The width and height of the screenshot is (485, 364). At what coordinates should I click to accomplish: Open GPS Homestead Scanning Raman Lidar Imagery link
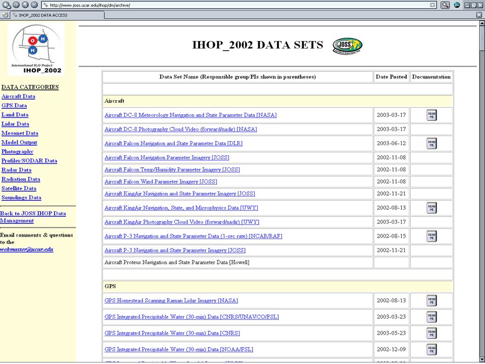(x=171, y=300)
